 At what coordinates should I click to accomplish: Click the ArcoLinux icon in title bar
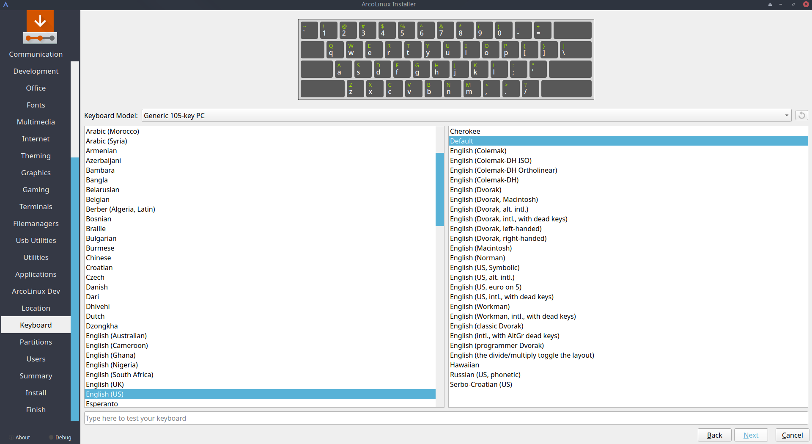tap(6, 4)
